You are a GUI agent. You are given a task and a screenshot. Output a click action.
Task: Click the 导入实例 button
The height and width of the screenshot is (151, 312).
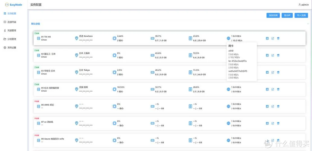click(x=301, y=15)
